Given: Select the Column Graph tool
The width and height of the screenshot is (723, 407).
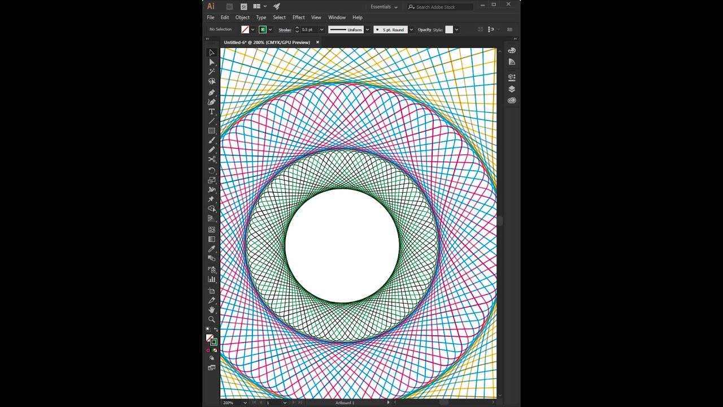Looking at the screenshot, I should tap(212, 279).
